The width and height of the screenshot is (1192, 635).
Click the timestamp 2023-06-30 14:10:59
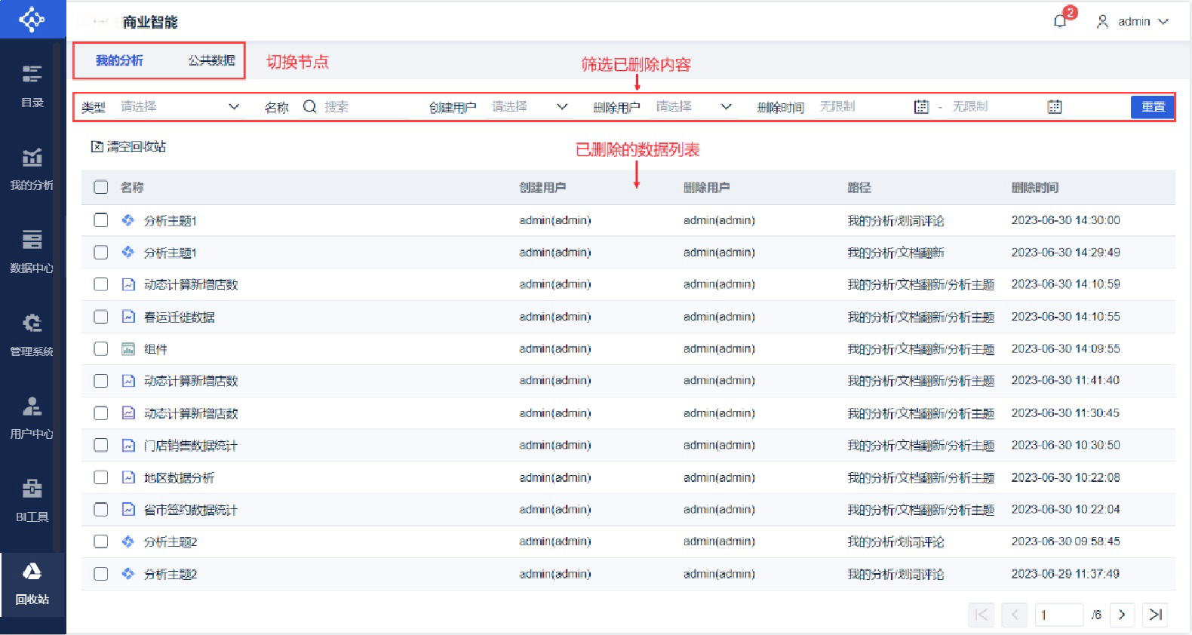[x=1065, y=284]
